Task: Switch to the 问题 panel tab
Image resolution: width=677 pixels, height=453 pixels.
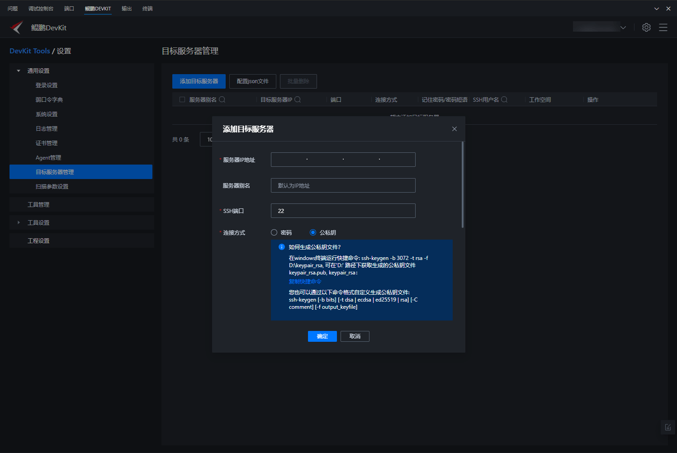Action: pyautogui.click(x=13, y=9)
